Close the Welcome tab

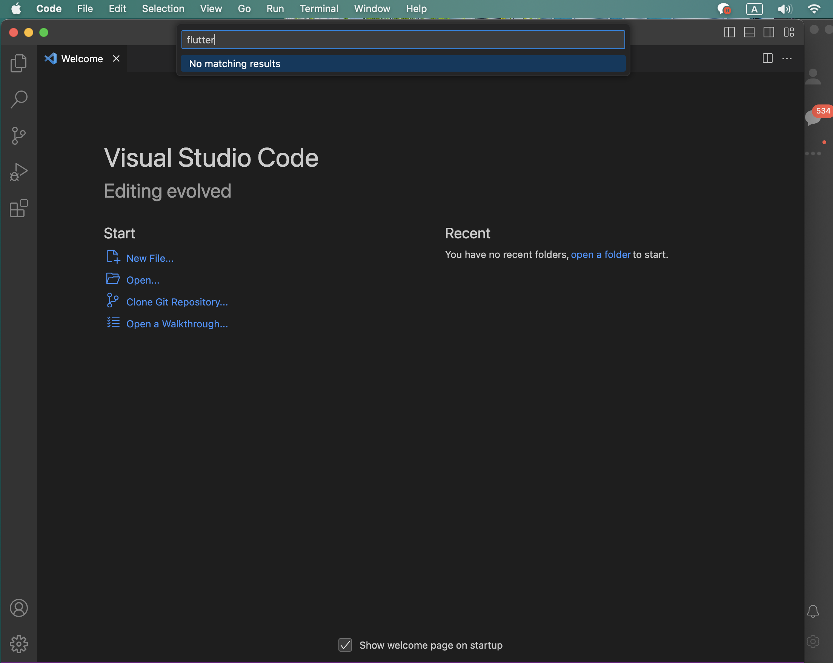(x=116, y=58)
